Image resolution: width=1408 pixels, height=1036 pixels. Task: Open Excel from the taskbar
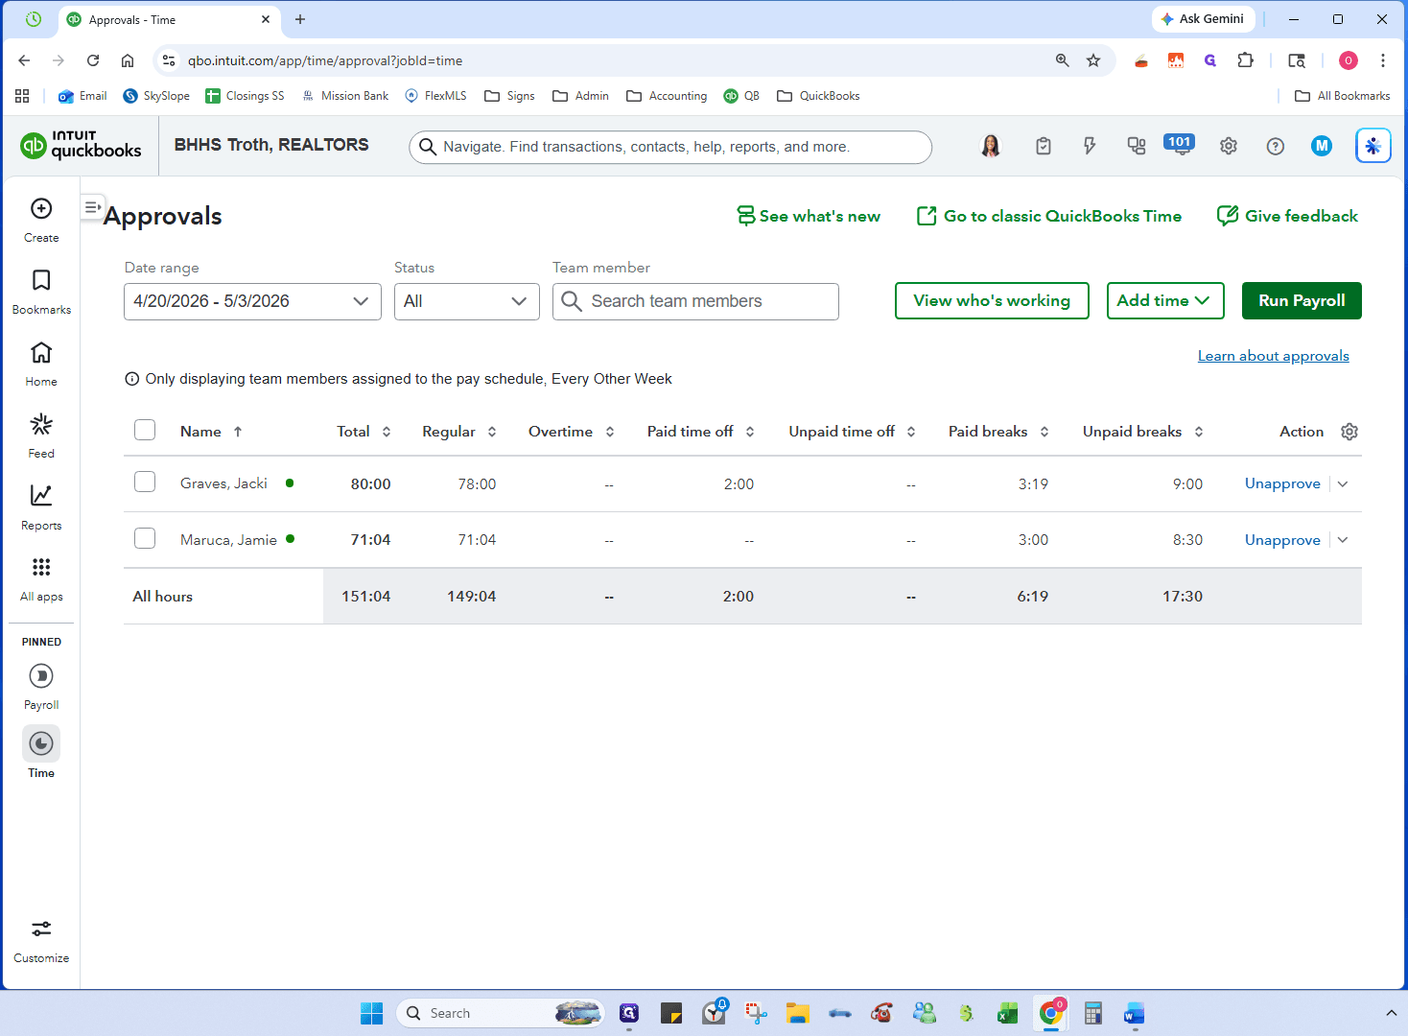pyautogui.click(x=1007, y=1013)
